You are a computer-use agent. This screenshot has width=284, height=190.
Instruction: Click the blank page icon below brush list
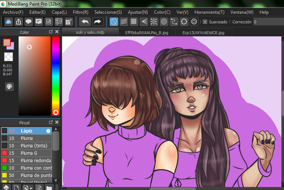click(16, 187)
